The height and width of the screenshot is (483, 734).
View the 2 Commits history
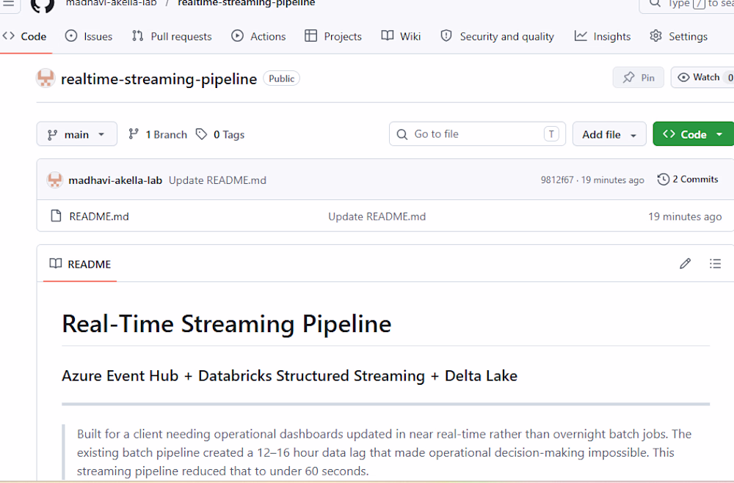(x=688, y=180)
